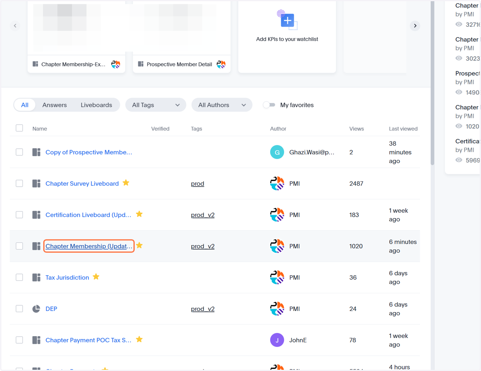Open the Prospective Member Detail watchlist card
The image size is (481, 371).
tap(182, 36)
